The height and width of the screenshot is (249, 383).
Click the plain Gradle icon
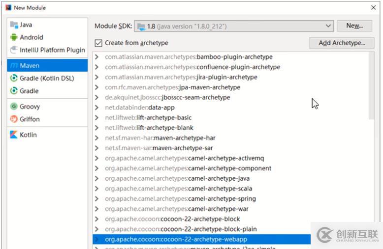pos(14,91)
